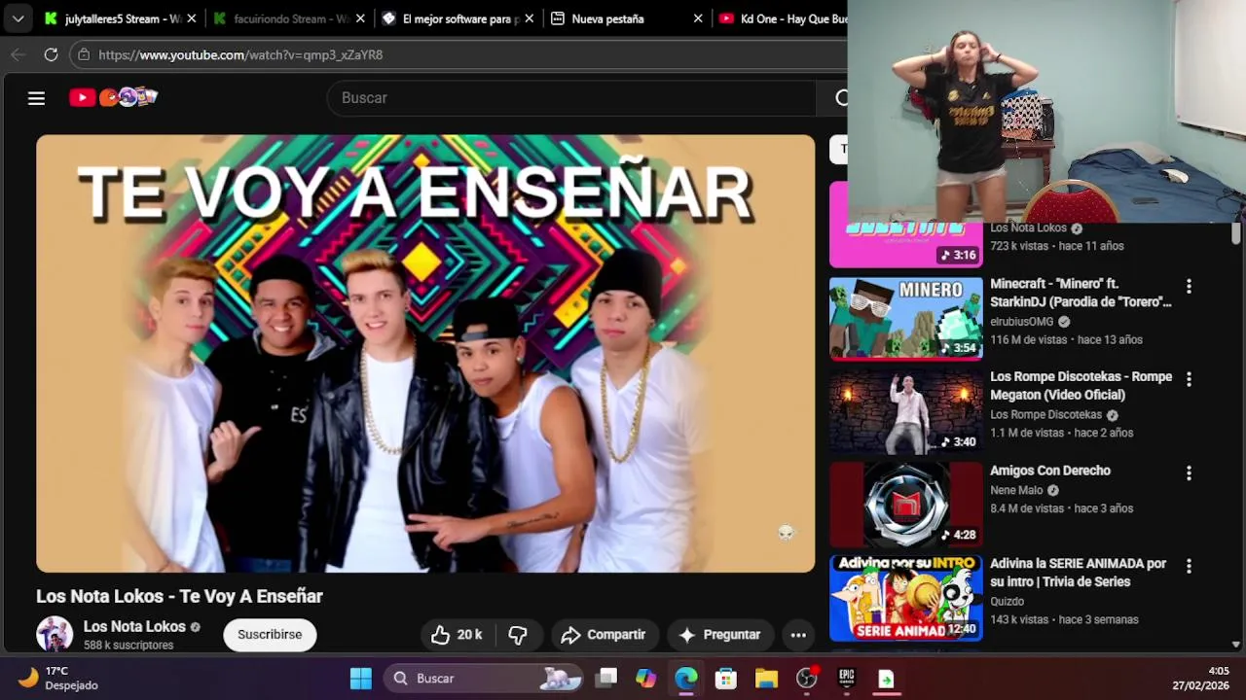The width and height of the screenshot is (1246, 700).
Task: Open Los Nota Lokos channel avatar
Action: point(55,634)
